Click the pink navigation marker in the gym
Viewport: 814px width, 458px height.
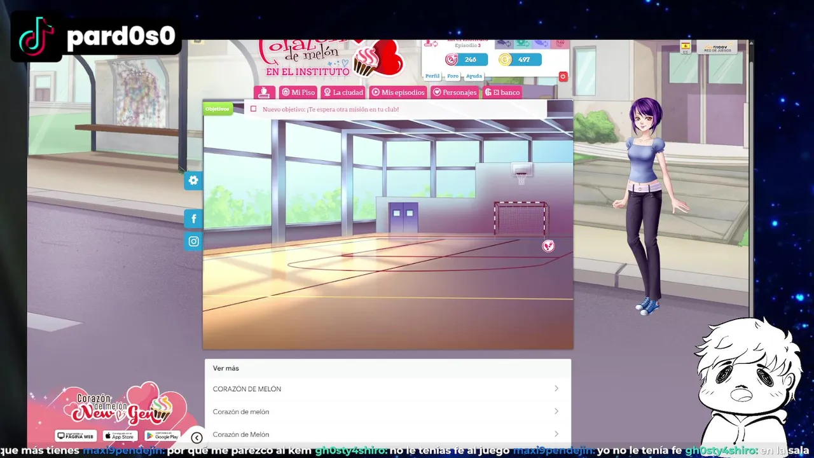tap(548, 246)
